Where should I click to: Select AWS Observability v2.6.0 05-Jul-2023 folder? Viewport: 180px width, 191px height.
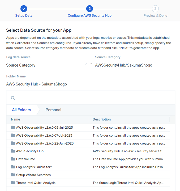coord(44,127)
